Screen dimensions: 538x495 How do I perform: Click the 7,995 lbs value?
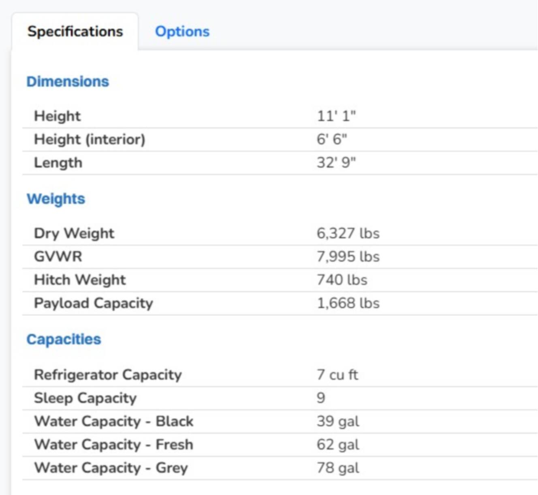tap(348, 257)
